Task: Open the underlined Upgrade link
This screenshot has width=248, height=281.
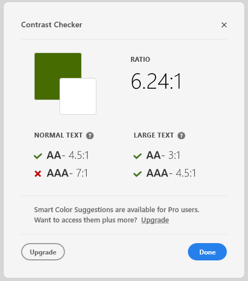Action: (155, 220)
